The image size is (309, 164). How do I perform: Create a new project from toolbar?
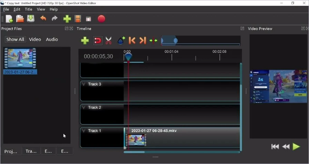pos(9,19)
